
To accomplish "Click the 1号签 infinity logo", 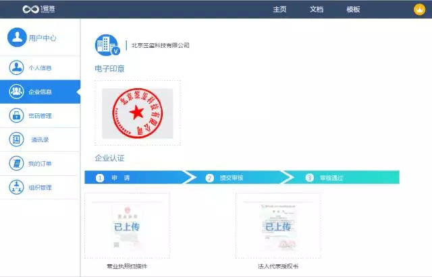I will tap(39, 9).
